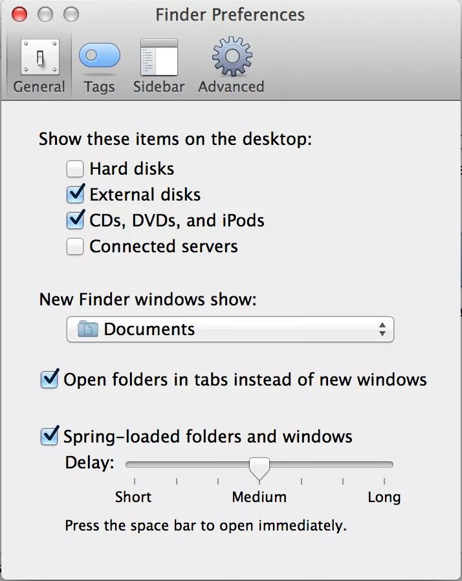Open the New Finder windows show popup arrows
This screenshot has height=581, width=462.
[x=382, y=329]
